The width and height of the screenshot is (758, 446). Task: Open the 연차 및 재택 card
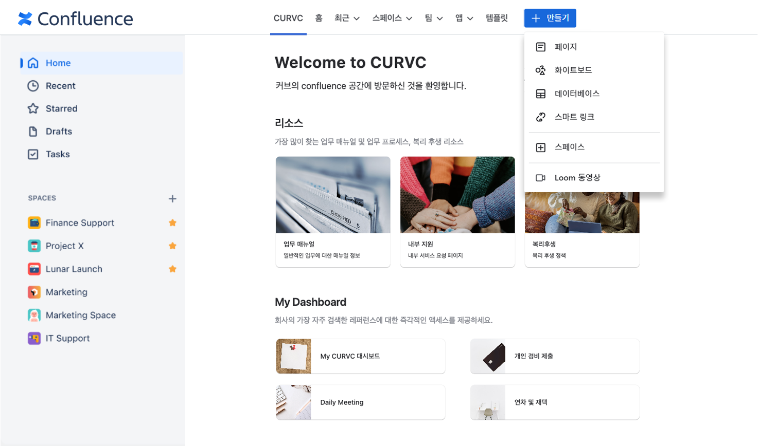click(555, 402)
